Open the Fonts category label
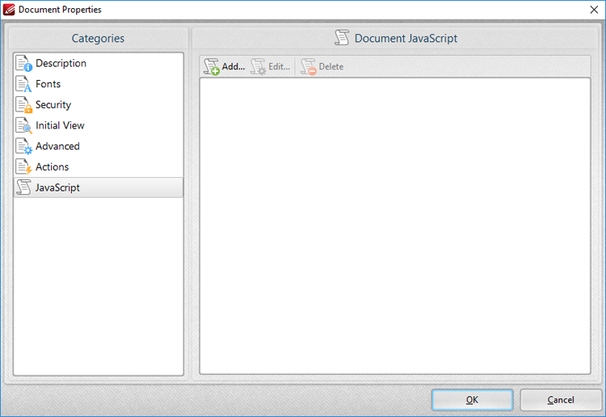Screen dimensions: 606x417 (48, 84)
